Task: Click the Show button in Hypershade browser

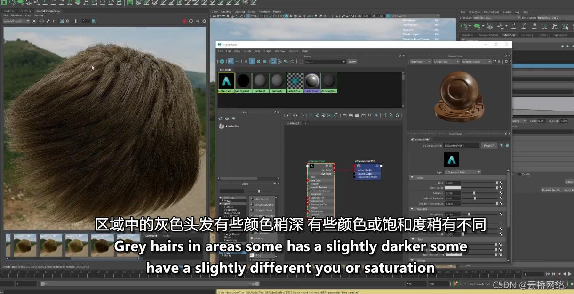Action: [352, 62]
